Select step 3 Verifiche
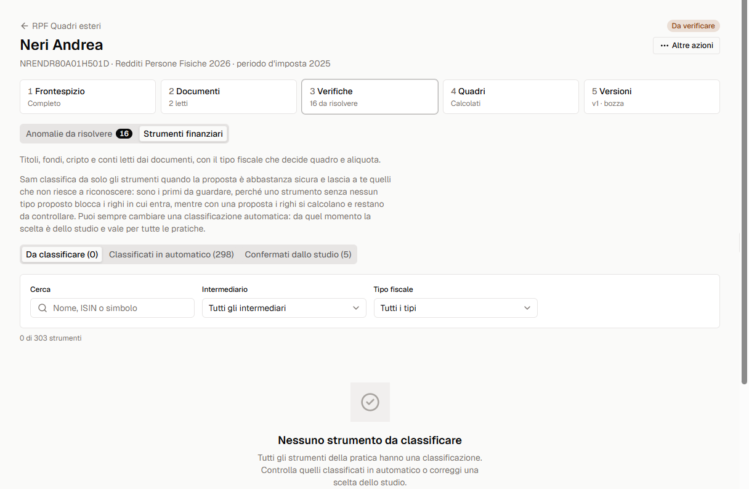The height and width of the screenshot is (489, 749). coord(370,97)
